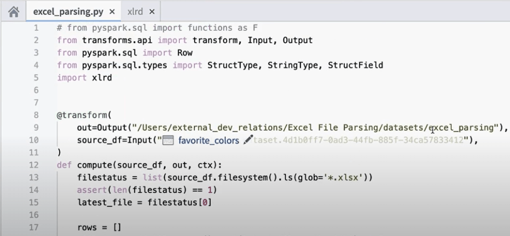Image resolution: width=510 pixels, height=236 pixels.
Task: Click line number 8 in the gutter
Action: [x=36, y=115]
